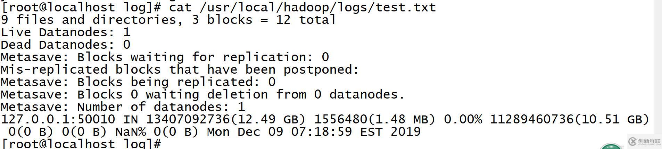Click the 'Blocks being replicated: 0' line

tap(138, 82)
